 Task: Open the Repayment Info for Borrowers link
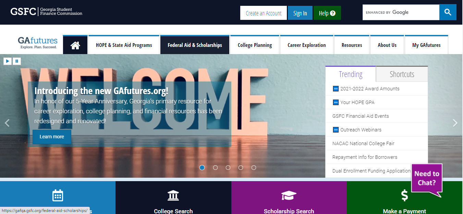tap(365, 157)
